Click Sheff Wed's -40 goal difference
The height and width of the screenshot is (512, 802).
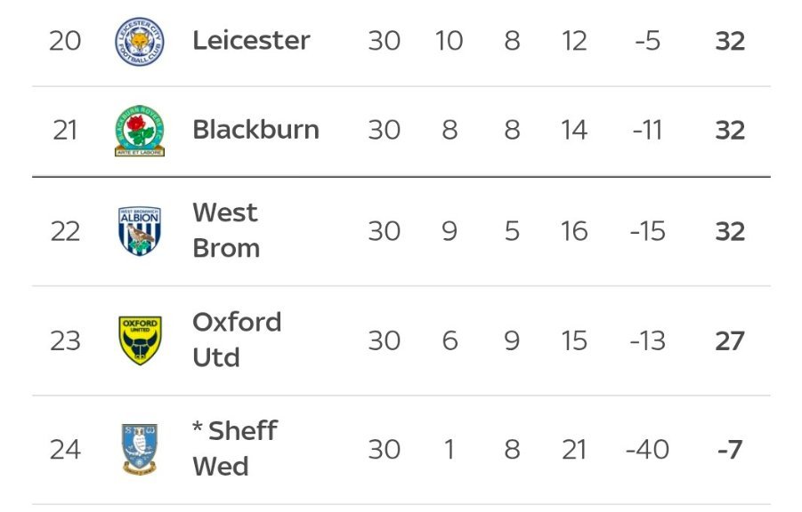(x=647, y=450)
